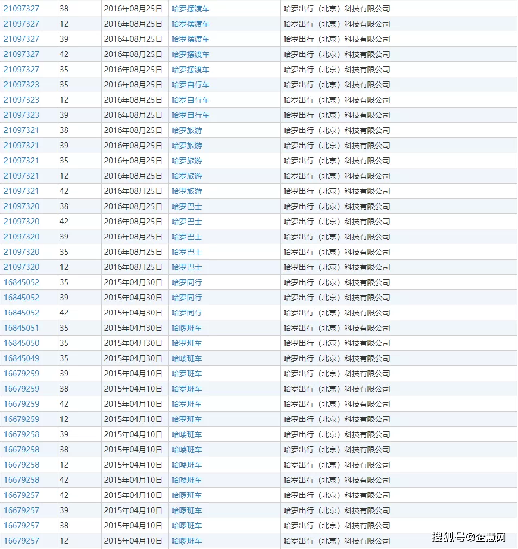Open 哈罗旅游 link in 21097321 class 12 row
Image resolution: width=518 pixels, height=549 pixels.
(x=187, y=176)
